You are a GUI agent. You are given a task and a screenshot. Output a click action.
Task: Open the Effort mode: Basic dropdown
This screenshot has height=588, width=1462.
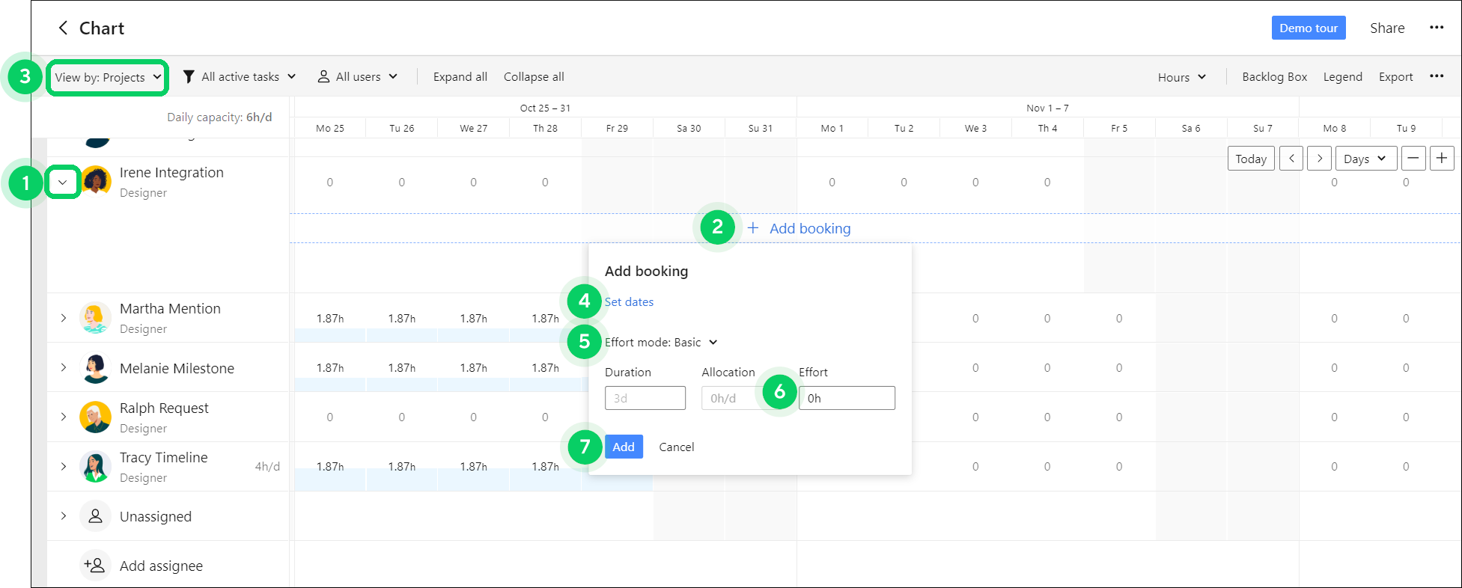[661, 343]
